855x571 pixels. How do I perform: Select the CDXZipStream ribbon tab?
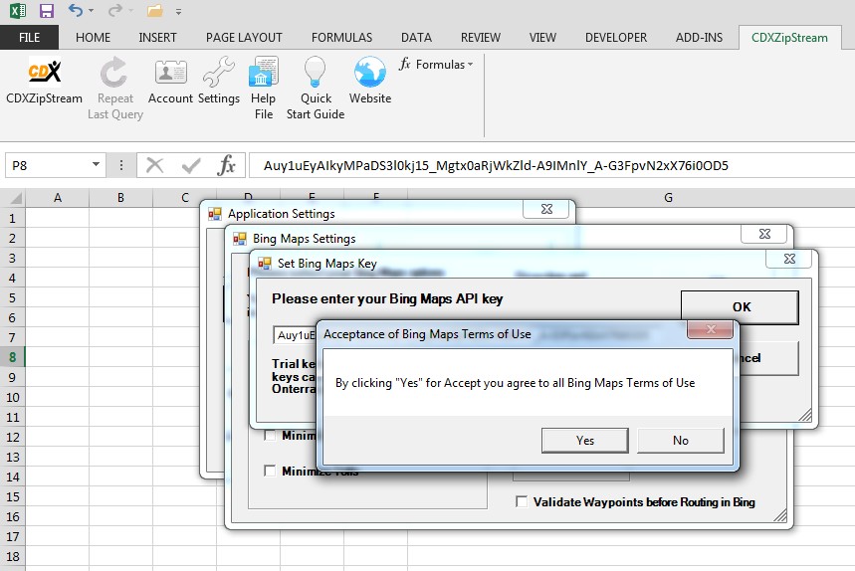tap(789, 38)
